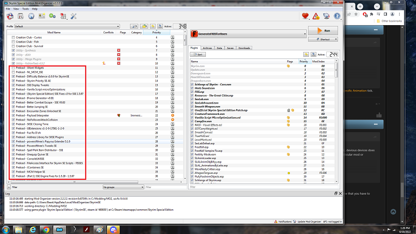
Task: Expand the Profile Default dropdown
Action: click(67, 26)
